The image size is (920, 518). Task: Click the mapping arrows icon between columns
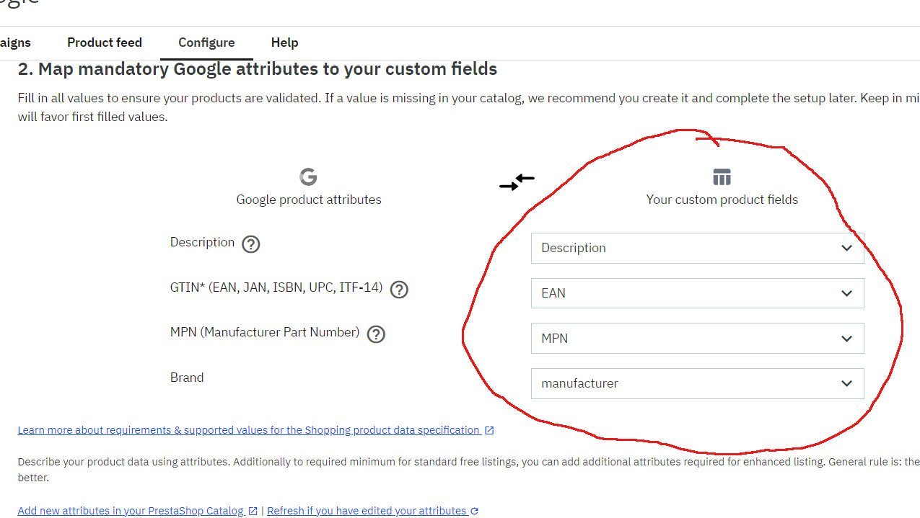517,182
